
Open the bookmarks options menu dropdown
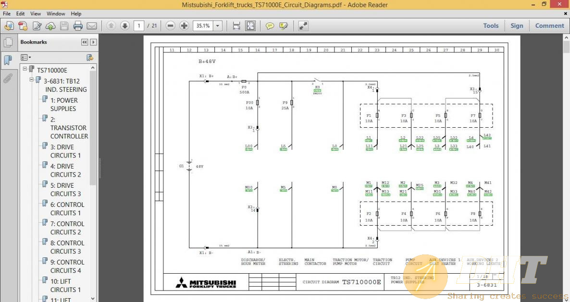coord(25,57)
